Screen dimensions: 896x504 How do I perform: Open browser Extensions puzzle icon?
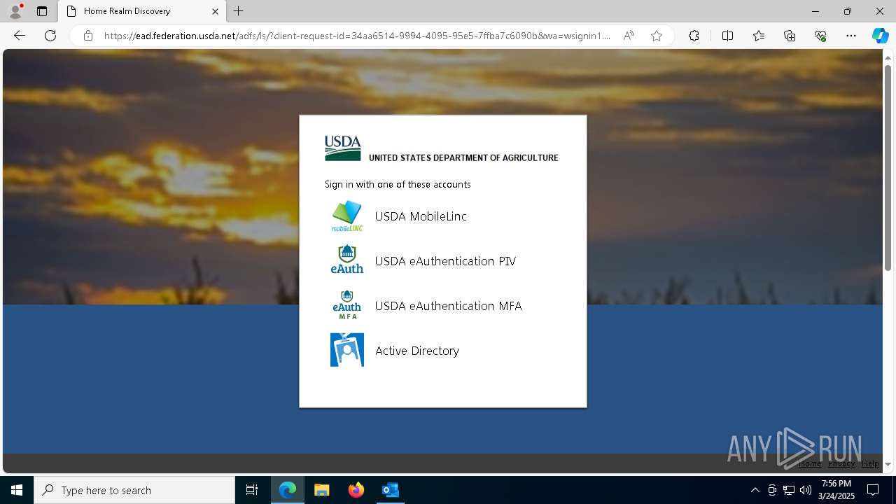click(694, 36)
